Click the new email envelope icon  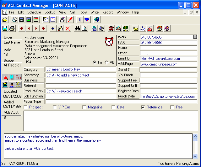pyautogui.click(x=135, y=29)
